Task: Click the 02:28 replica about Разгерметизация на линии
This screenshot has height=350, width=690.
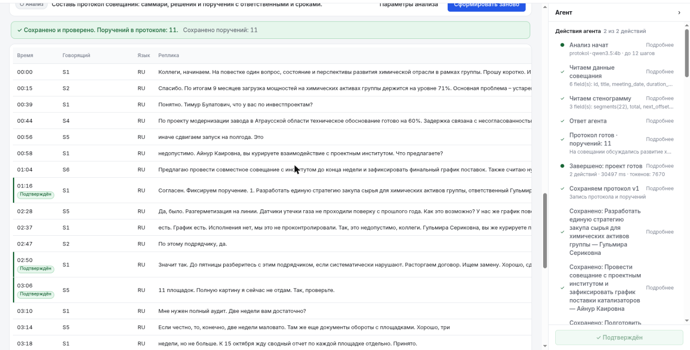Action: coord(345,211)
